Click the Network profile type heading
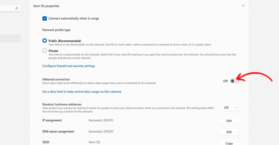The height and width of the screenshot is (145, 279). (57, 30)
